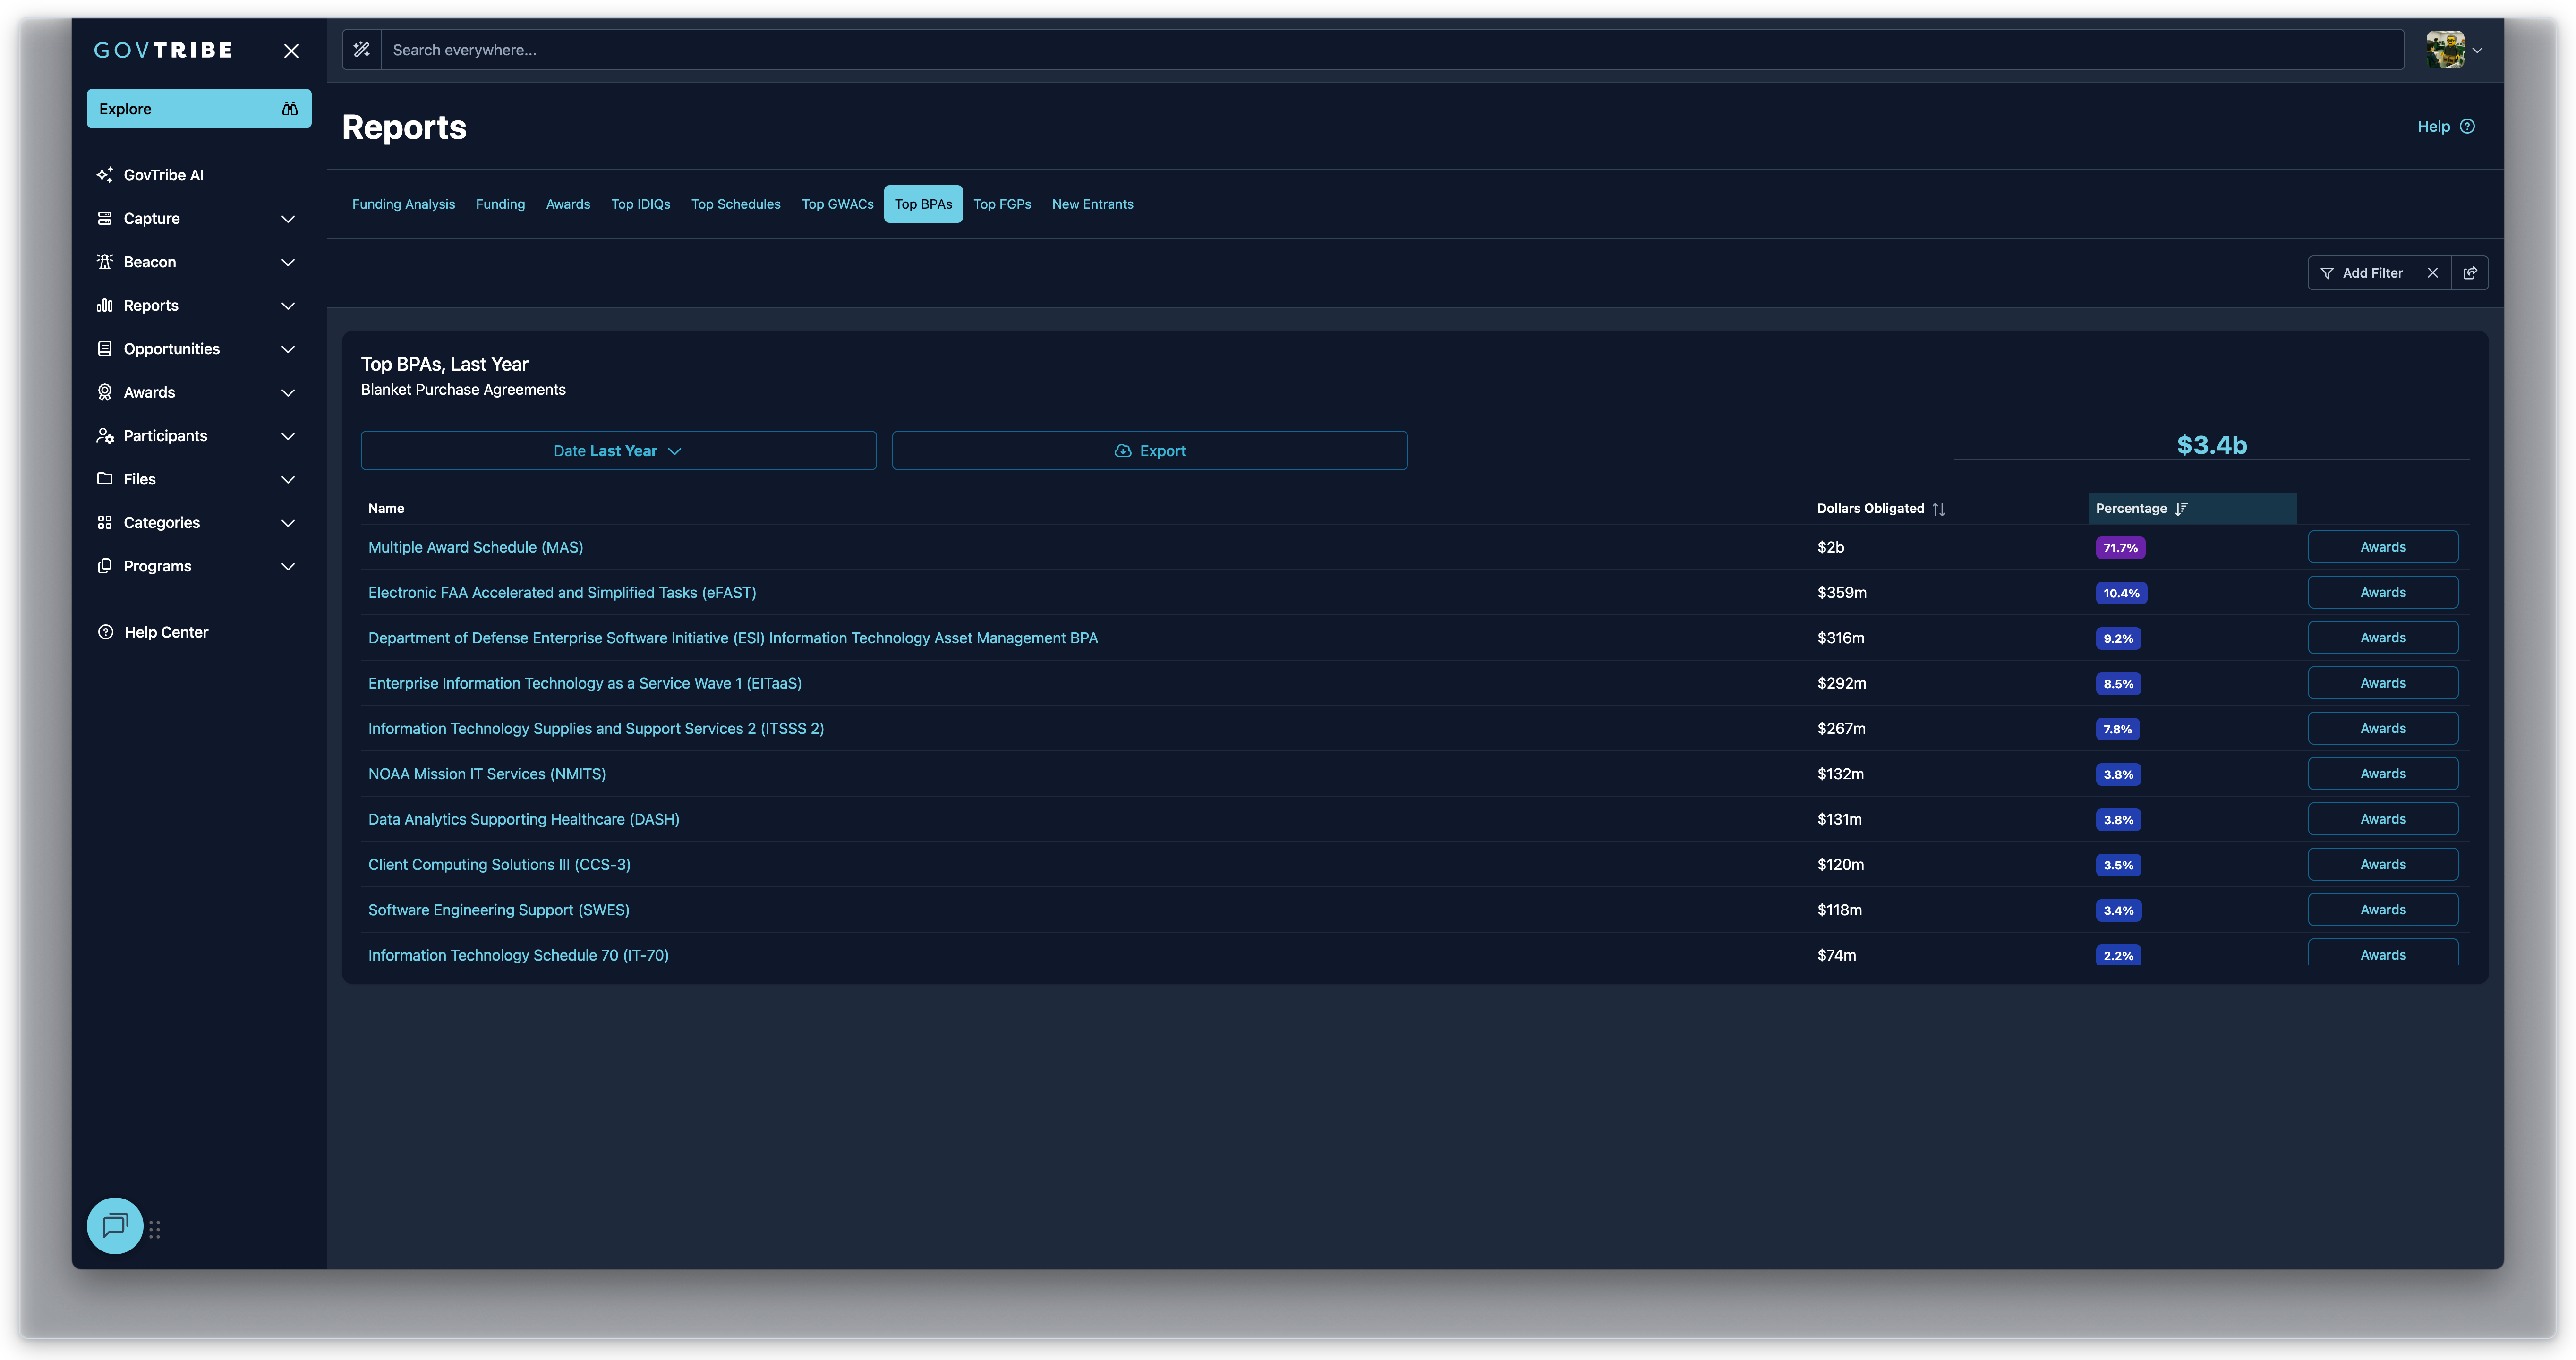Switch to the Funding tab
This screenshot has width=2576, height=1360.
coord(500,204)
